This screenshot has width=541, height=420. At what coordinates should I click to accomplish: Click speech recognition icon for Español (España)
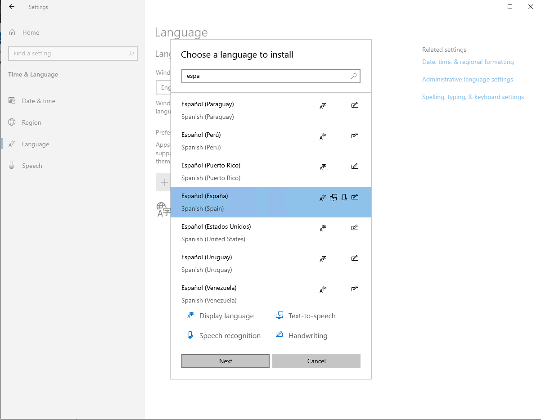[x=344, y=198]
